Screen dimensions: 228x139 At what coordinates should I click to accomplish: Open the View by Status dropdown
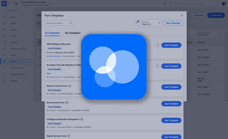(208, 34)
